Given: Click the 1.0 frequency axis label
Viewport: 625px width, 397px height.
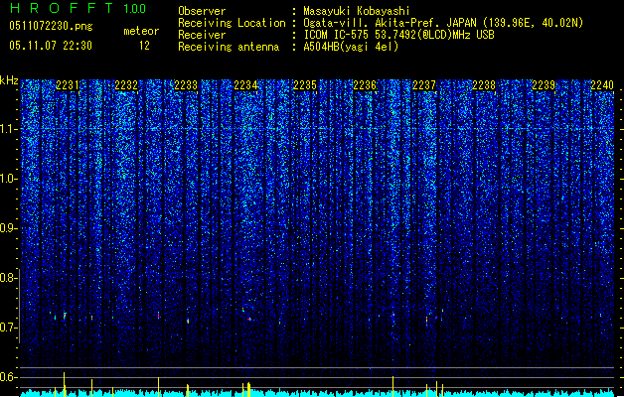Looking at the screenshot, I should tap(9, 179).
